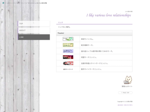Select the LINK menu item
Screen dimensions: 150x112
click(34, 37)
